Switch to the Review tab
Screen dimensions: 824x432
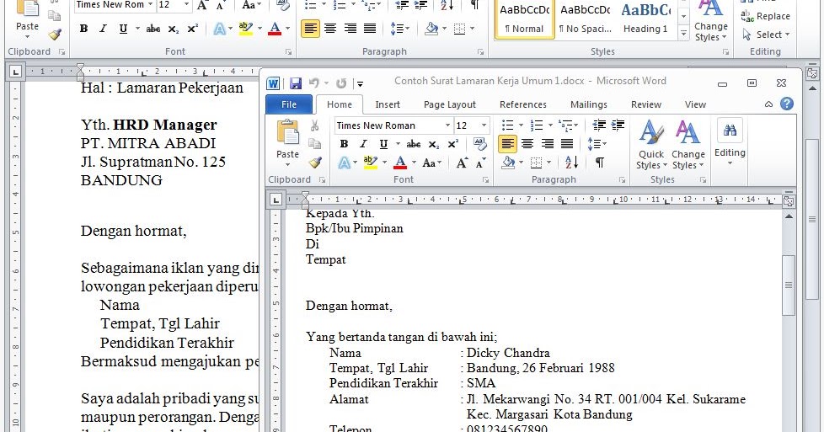point(646,104)
